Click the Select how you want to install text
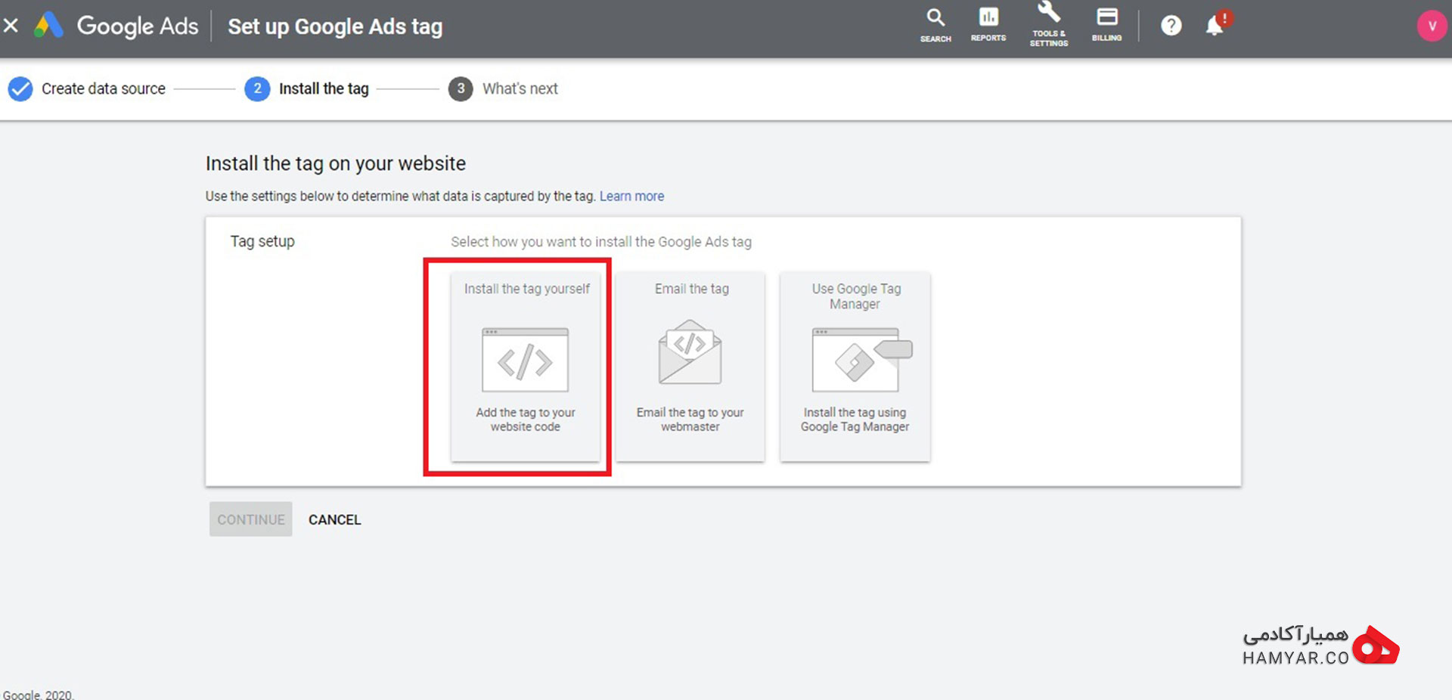The width and height of the screenshot is (1452, 700). 601,242
